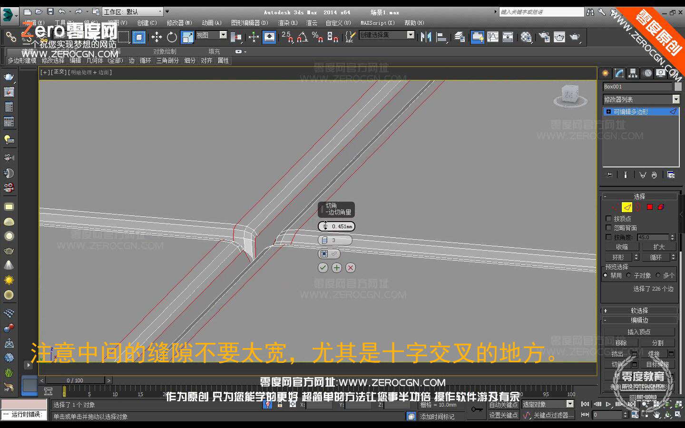Toggle the window/crossing selection icon
This screenshot has width=685, height=428.
[139, 37]
